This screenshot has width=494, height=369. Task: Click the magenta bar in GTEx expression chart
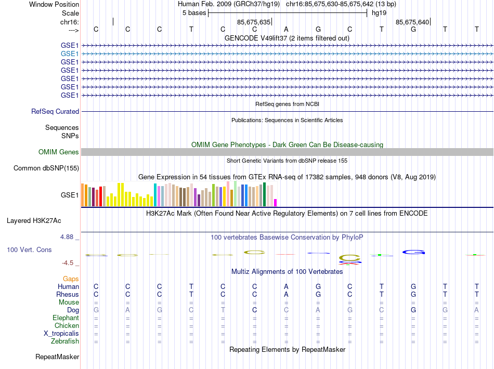pos(276,203)
